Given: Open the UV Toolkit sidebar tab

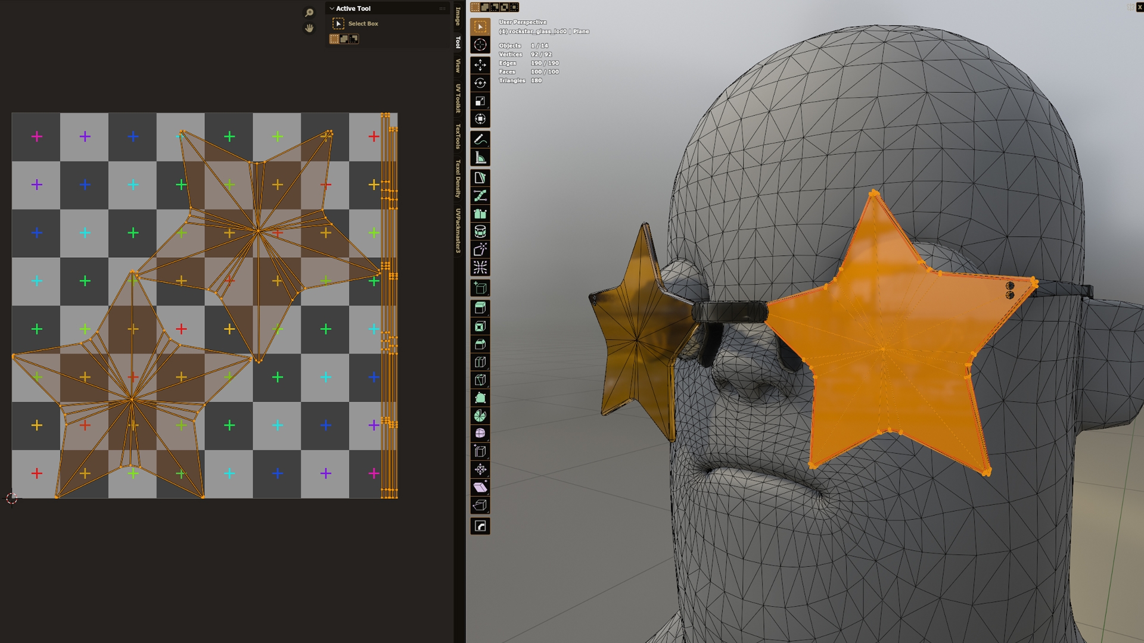Looking at the screenshot, I should (458, 98).
